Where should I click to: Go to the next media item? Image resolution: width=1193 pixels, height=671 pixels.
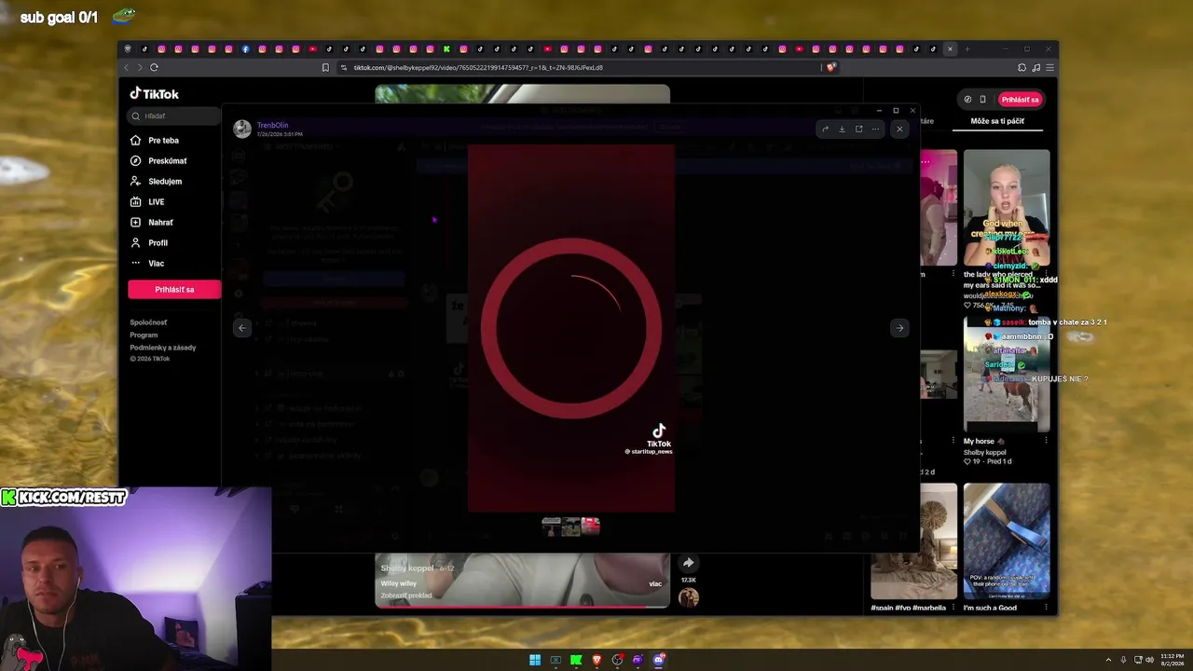click(899, 328)
